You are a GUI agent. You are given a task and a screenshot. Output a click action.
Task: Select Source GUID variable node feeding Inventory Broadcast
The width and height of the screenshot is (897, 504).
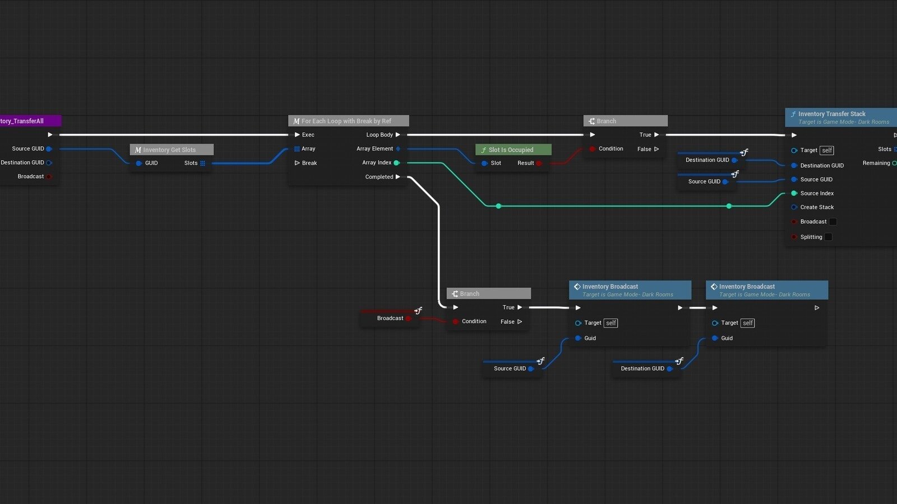[512, 367]
